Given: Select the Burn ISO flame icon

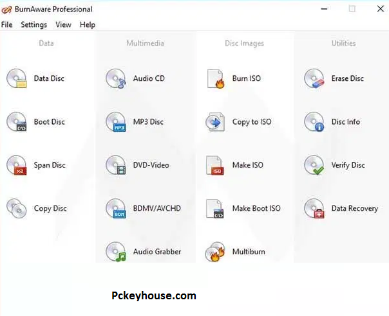Looking at the screenshot, I should pyautogui.click(x=216, y=79).
